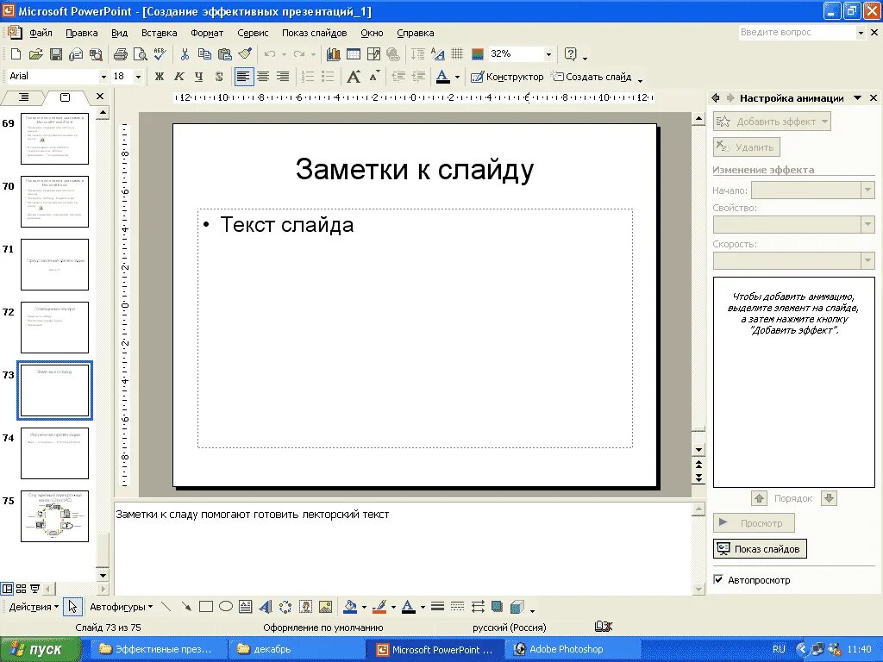Click the Cut scissors icon

pos(185,54)
